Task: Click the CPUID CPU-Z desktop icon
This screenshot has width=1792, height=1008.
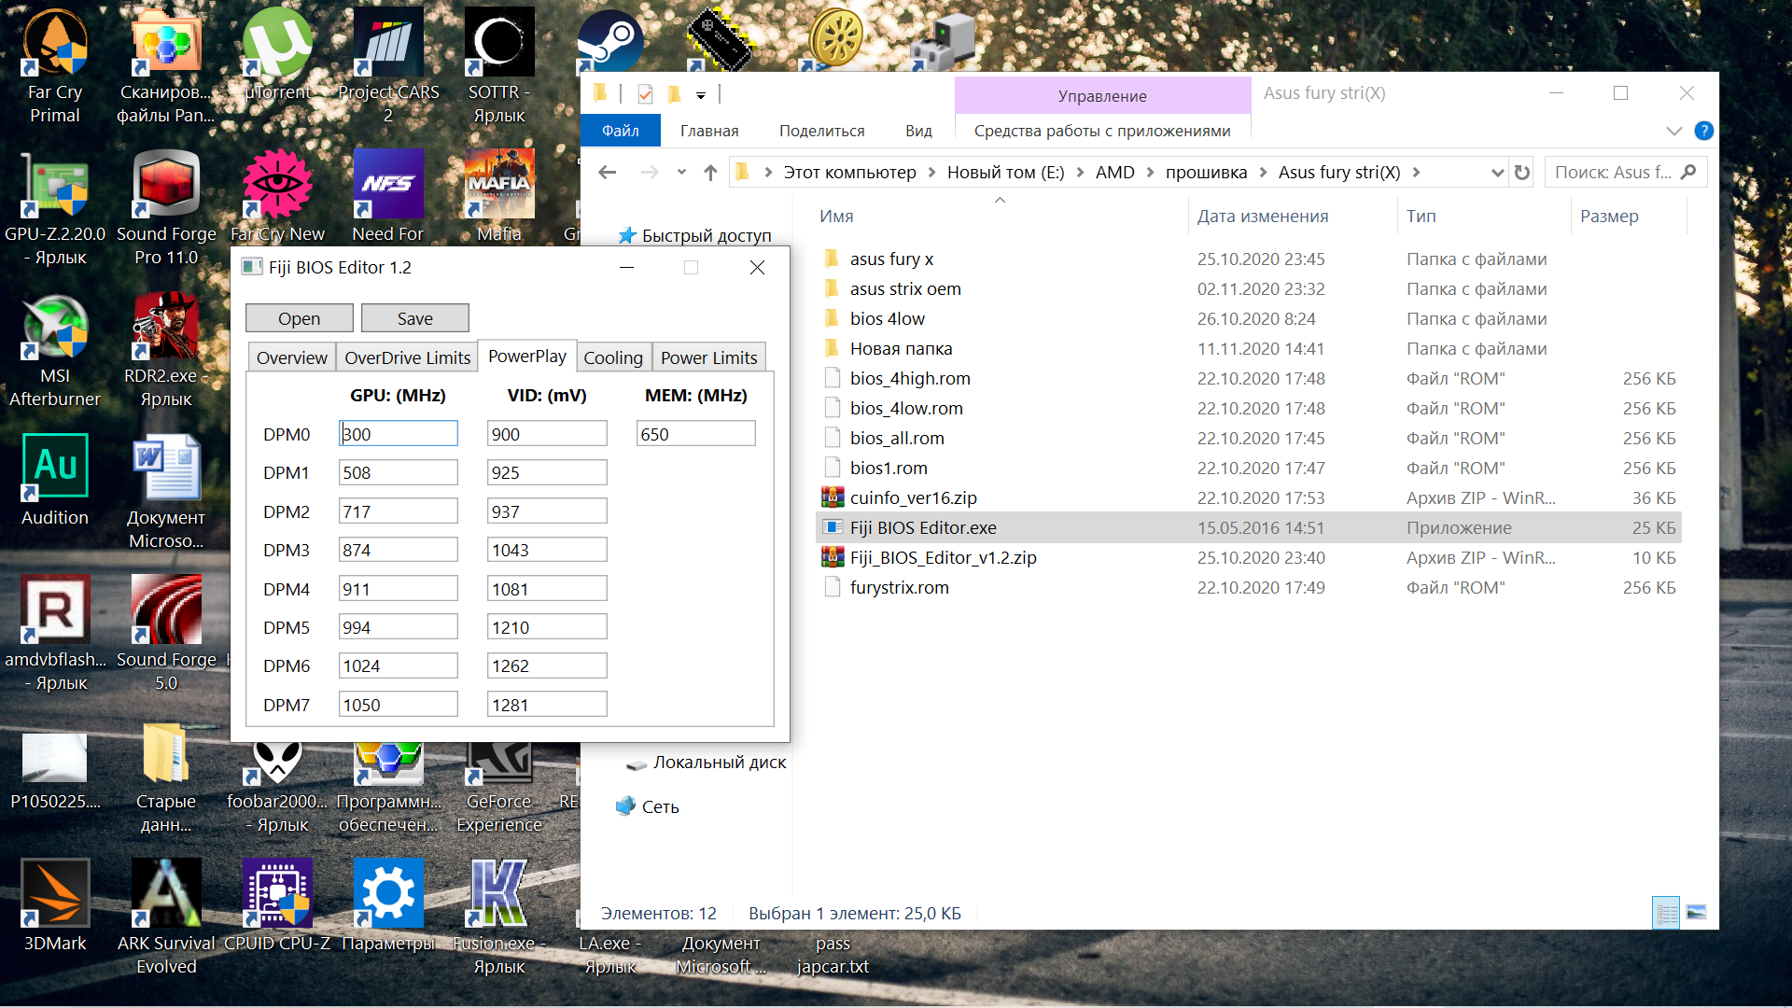Action: (277, 893)
